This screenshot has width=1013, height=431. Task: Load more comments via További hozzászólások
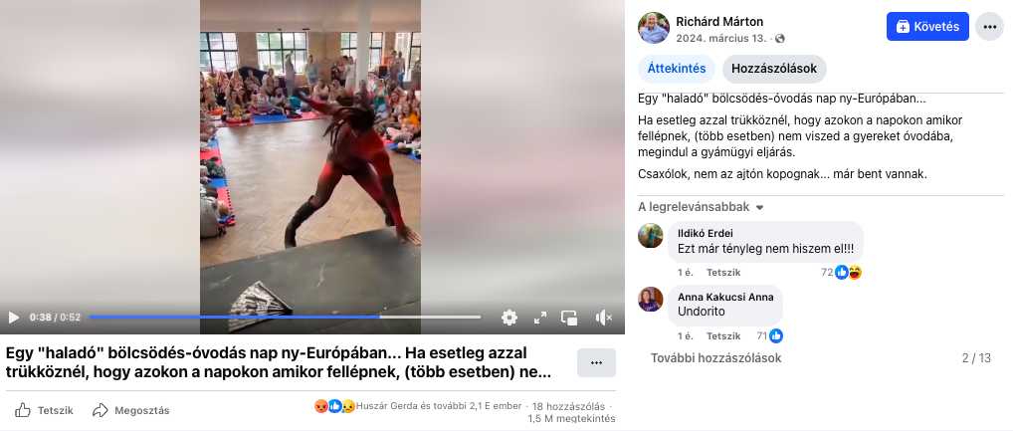715,358
